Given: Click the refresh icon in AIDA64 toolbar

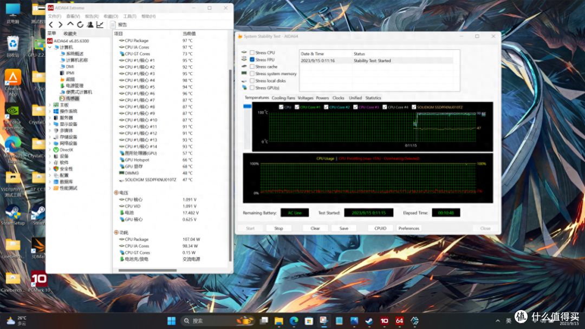Looking at the screenshot, I should tap(80, 24).
